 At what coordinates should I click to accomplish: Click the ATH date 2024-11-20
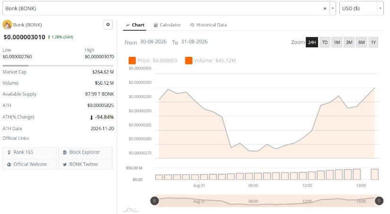tap(102, 129)
